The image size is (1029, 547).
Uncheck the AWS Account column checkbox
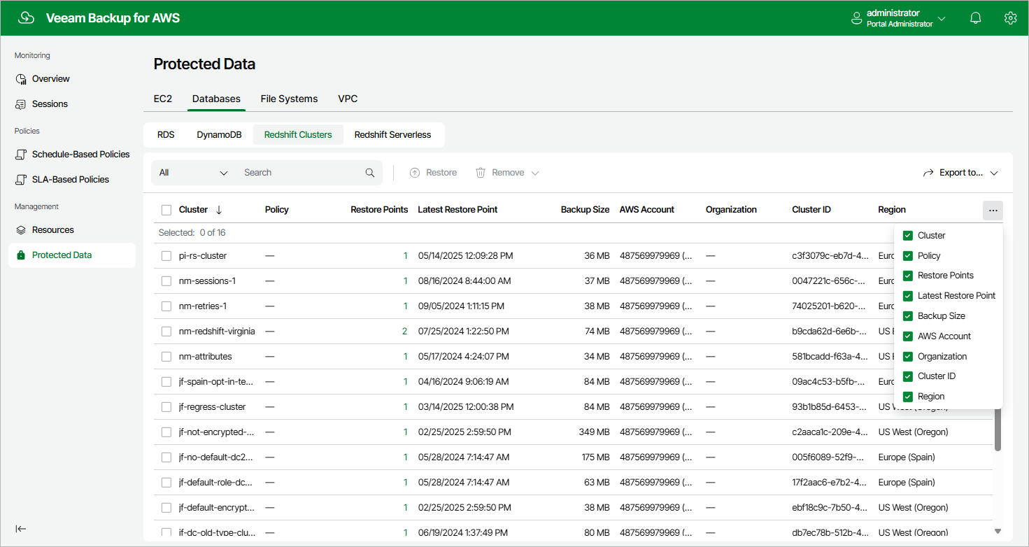point(908,336)
